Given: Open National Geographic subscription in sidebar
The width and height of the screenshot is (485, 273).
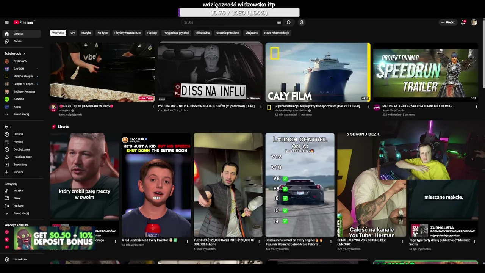Looking at the screenshot, I should 22,76.
